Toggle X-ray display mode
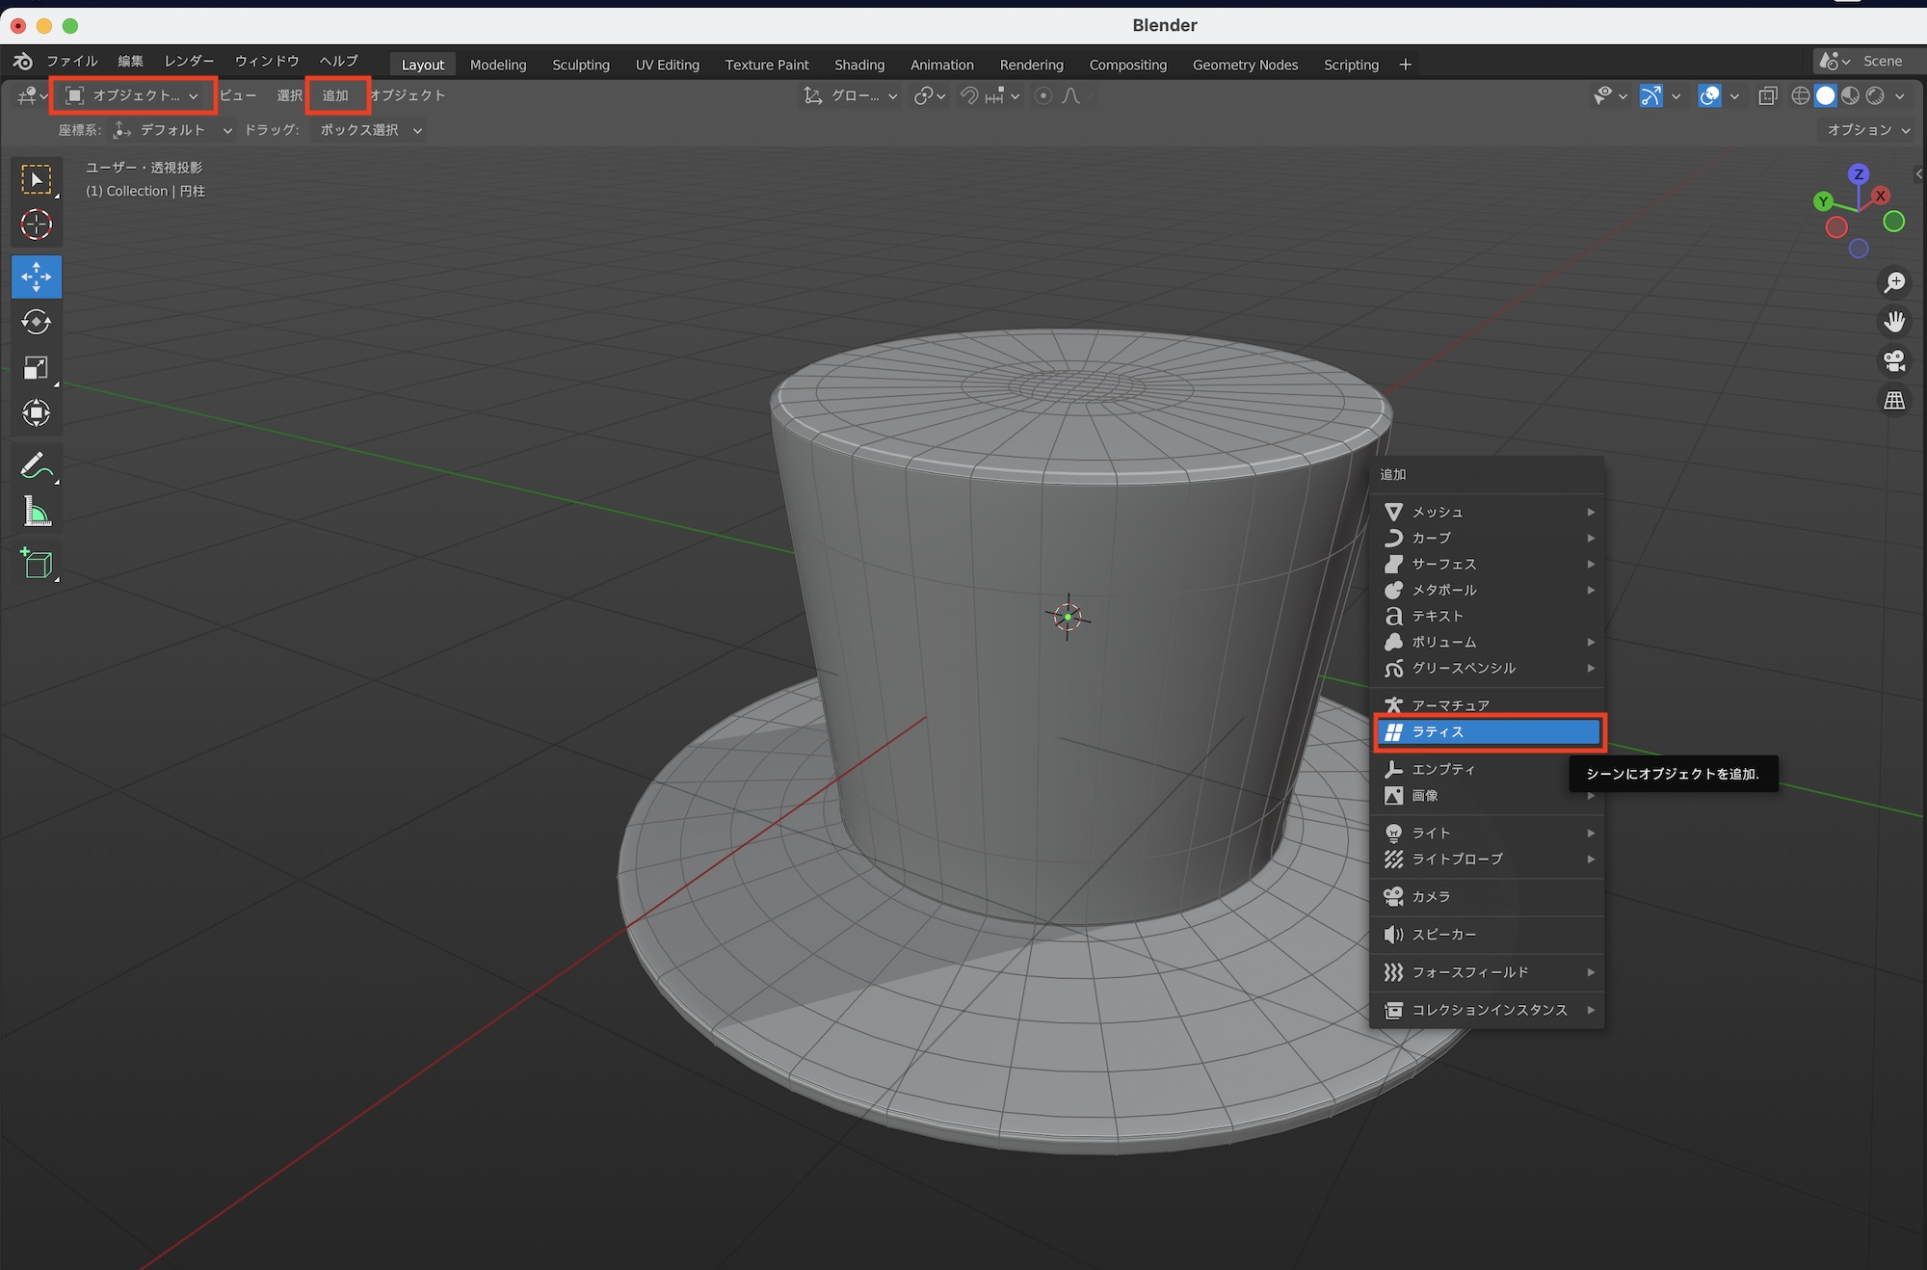Viewport: 1927px width, 1270px height. [x=1767, y=95]
